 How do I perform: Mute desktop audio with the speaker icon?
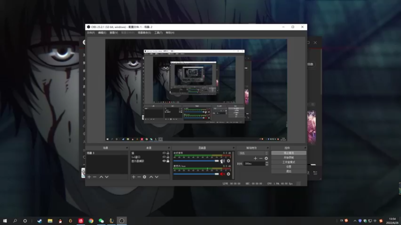click(x=222, y=161)
